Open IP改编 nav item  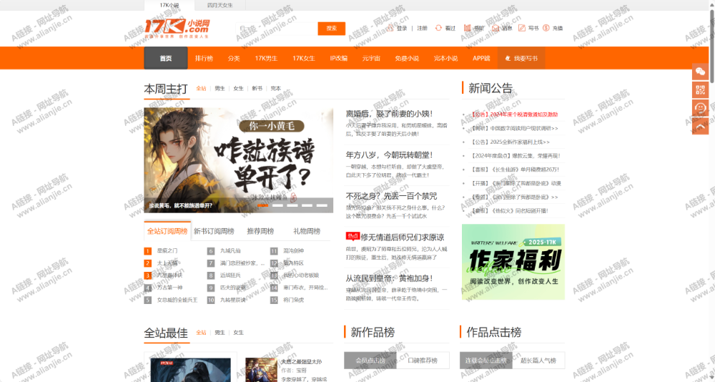pyautogui.click(x=339, y=58)
